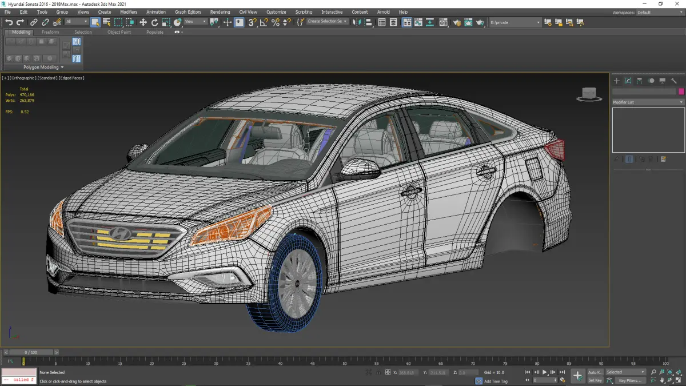Open Render Setup teapot icon

click(457, 22)
